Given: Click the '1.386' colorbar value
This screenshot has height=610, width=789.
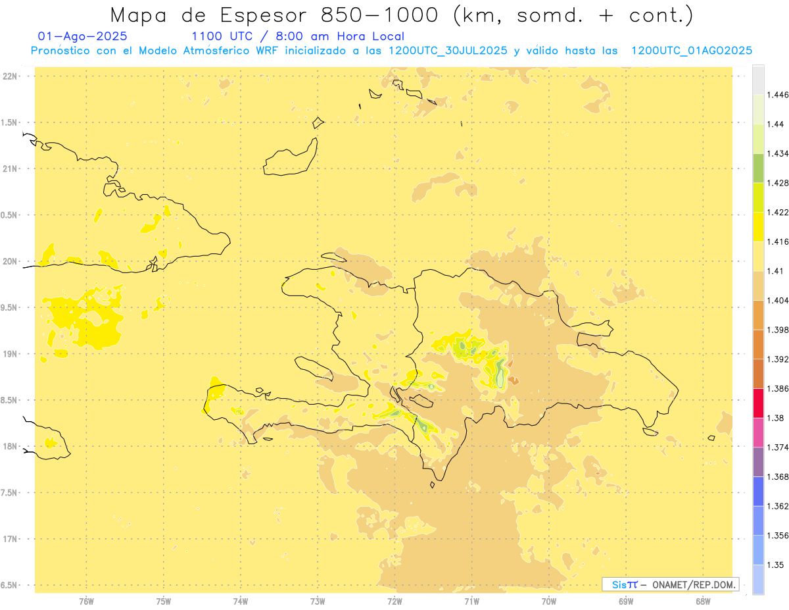Looking at the screenshot, I should pyautogui.click(x=778, y=389).
